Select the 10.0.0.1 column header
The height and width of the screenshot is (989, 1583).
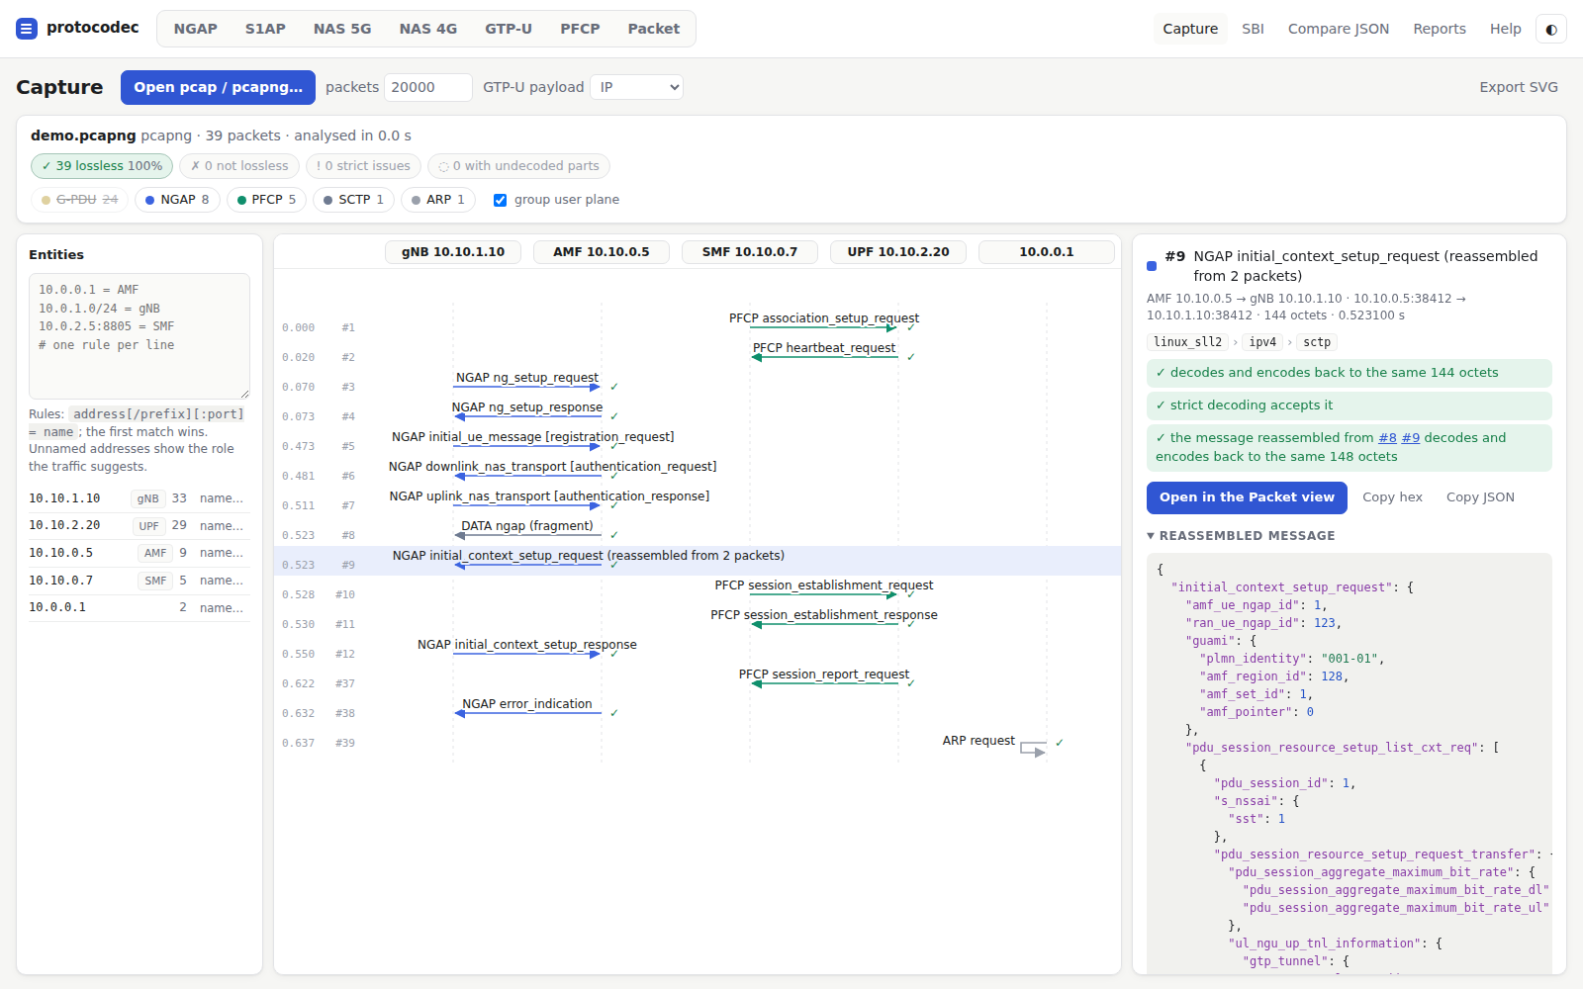pyautogui.click(x=1047, y=252)
